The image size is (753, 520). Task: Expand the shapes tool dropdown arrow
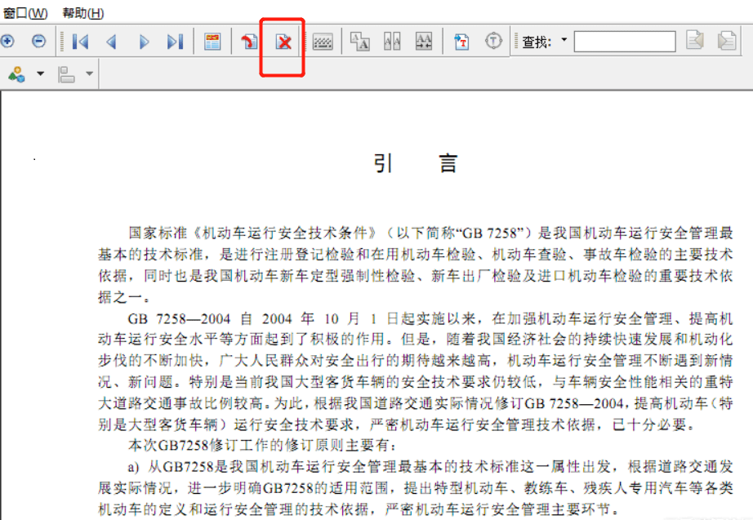pyautogui.click(x=39, y=73)
